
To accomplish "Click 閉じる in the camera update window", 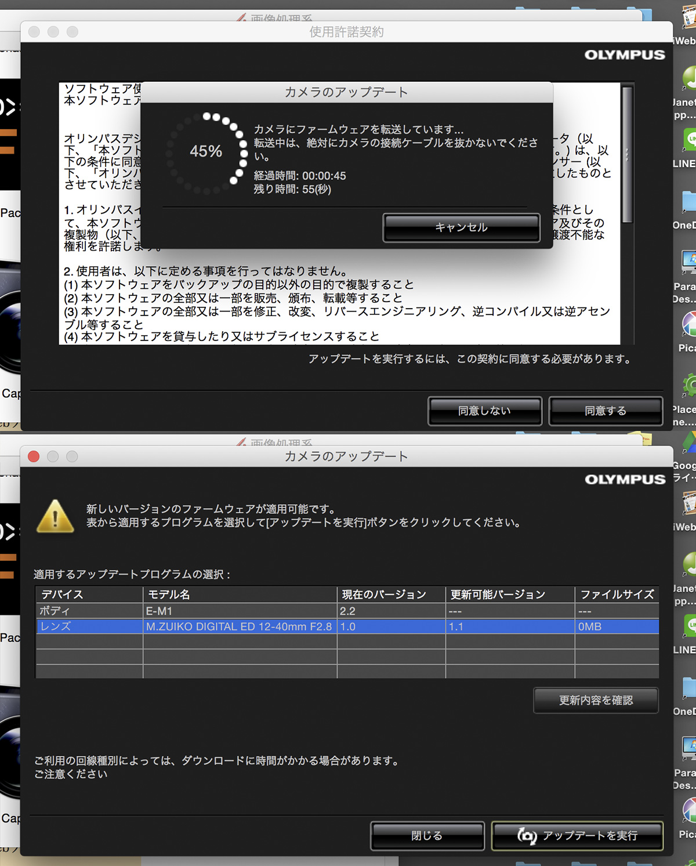I will tap(427, 835).
